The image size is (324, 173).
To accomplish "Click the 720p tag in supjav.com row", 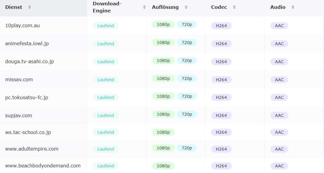I will click(187, 114).
